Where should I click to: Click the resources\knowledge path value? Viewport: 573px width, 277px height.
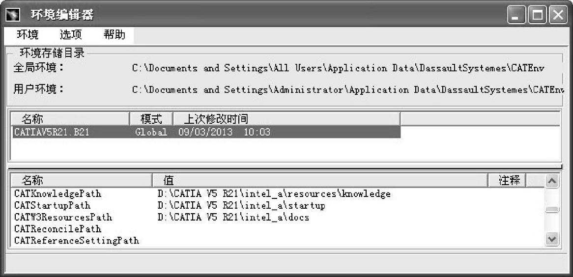(x=274, y=194)
